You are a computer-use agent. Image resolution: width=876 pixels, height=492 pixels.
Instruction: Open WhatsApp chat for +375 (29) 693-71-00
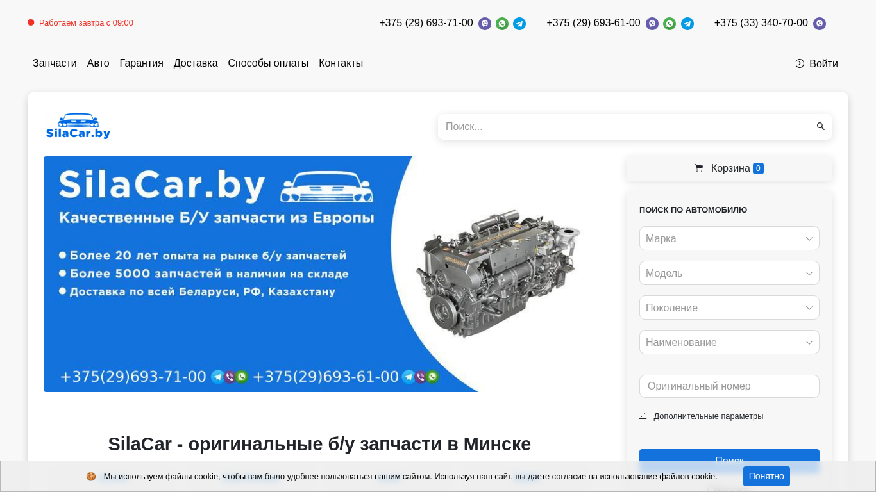[x=502, y=24]
